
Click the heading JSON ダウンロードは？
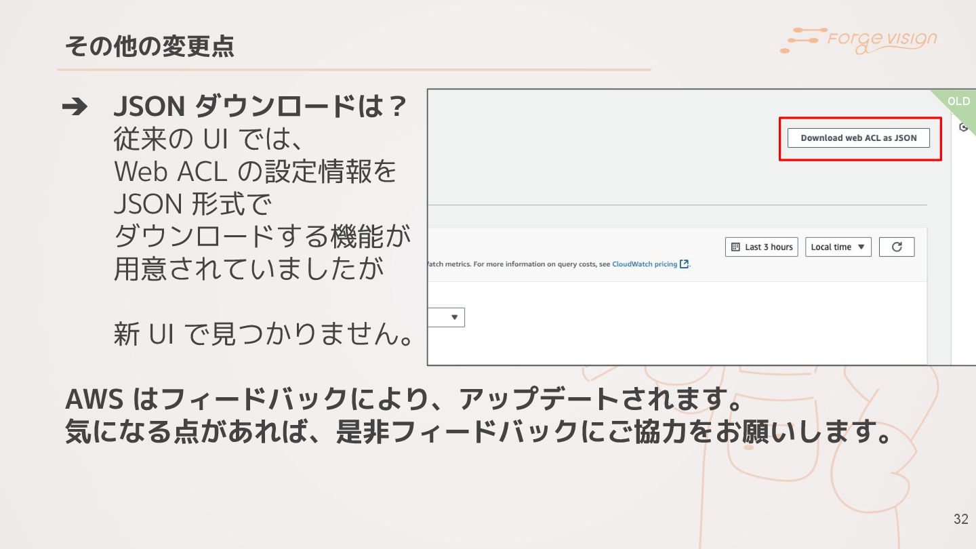pyautogui.click(x=260, y=106)
